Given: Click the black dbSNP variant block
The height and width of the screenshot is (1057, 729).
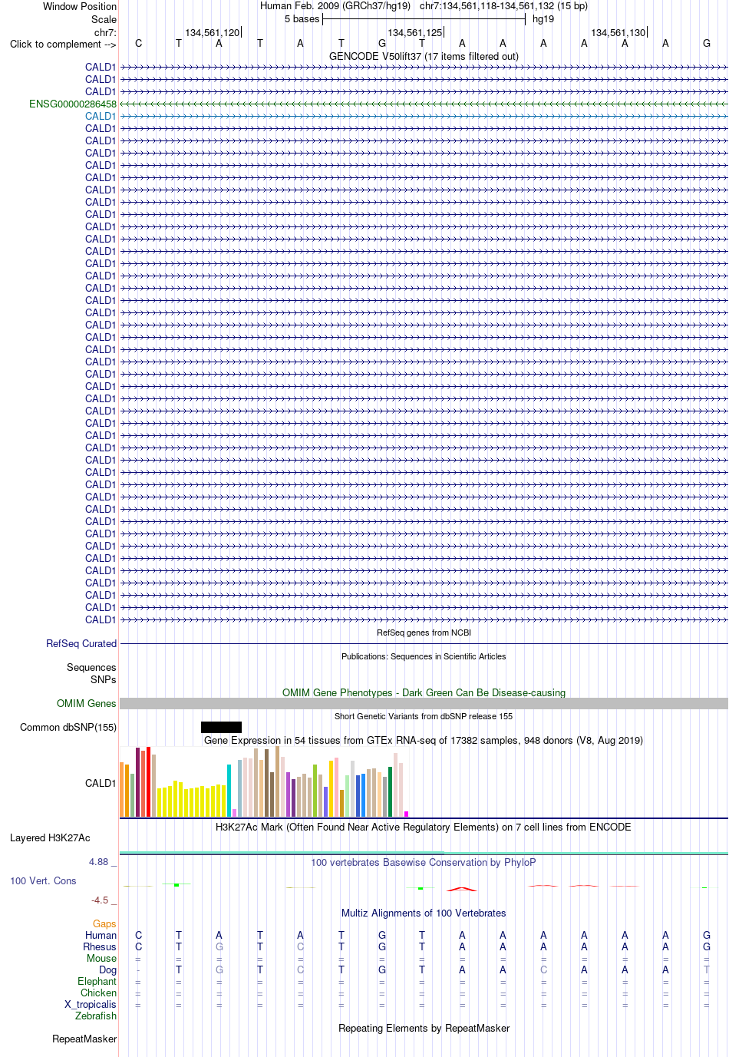Looking at the screenshot, I should pyautogui.click(x=221, y=727).
